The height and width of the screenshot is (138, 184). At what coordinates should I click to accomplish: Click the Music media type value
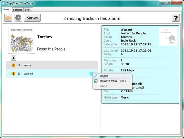125,97
